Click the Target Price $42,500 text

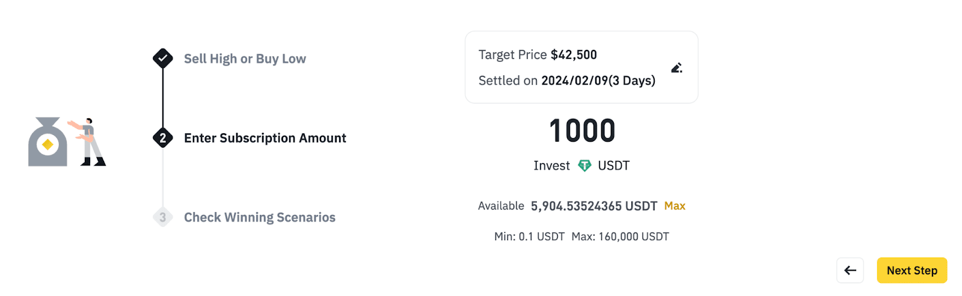(538, 55)
